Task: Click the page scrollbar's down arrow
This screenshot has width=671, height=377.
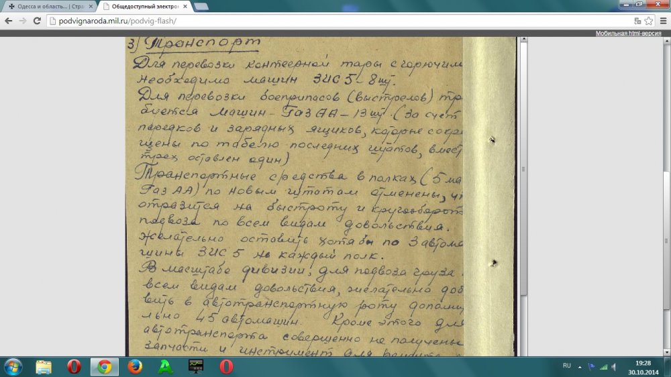Action: pyautogui.click(x=666, y=353)
